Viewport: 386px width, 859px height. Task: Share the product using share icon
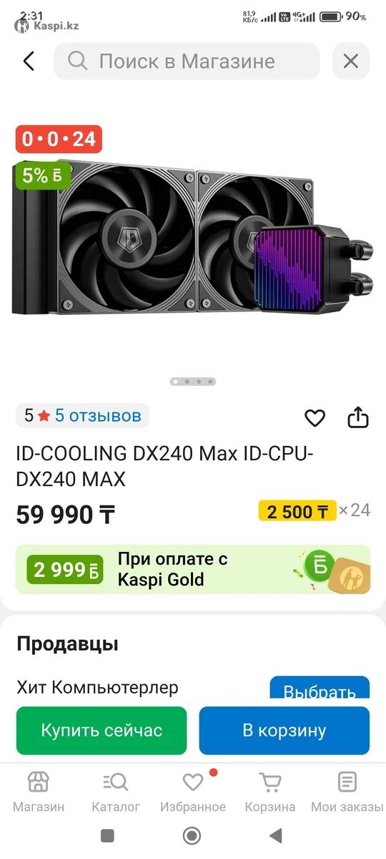click(358, 417)
